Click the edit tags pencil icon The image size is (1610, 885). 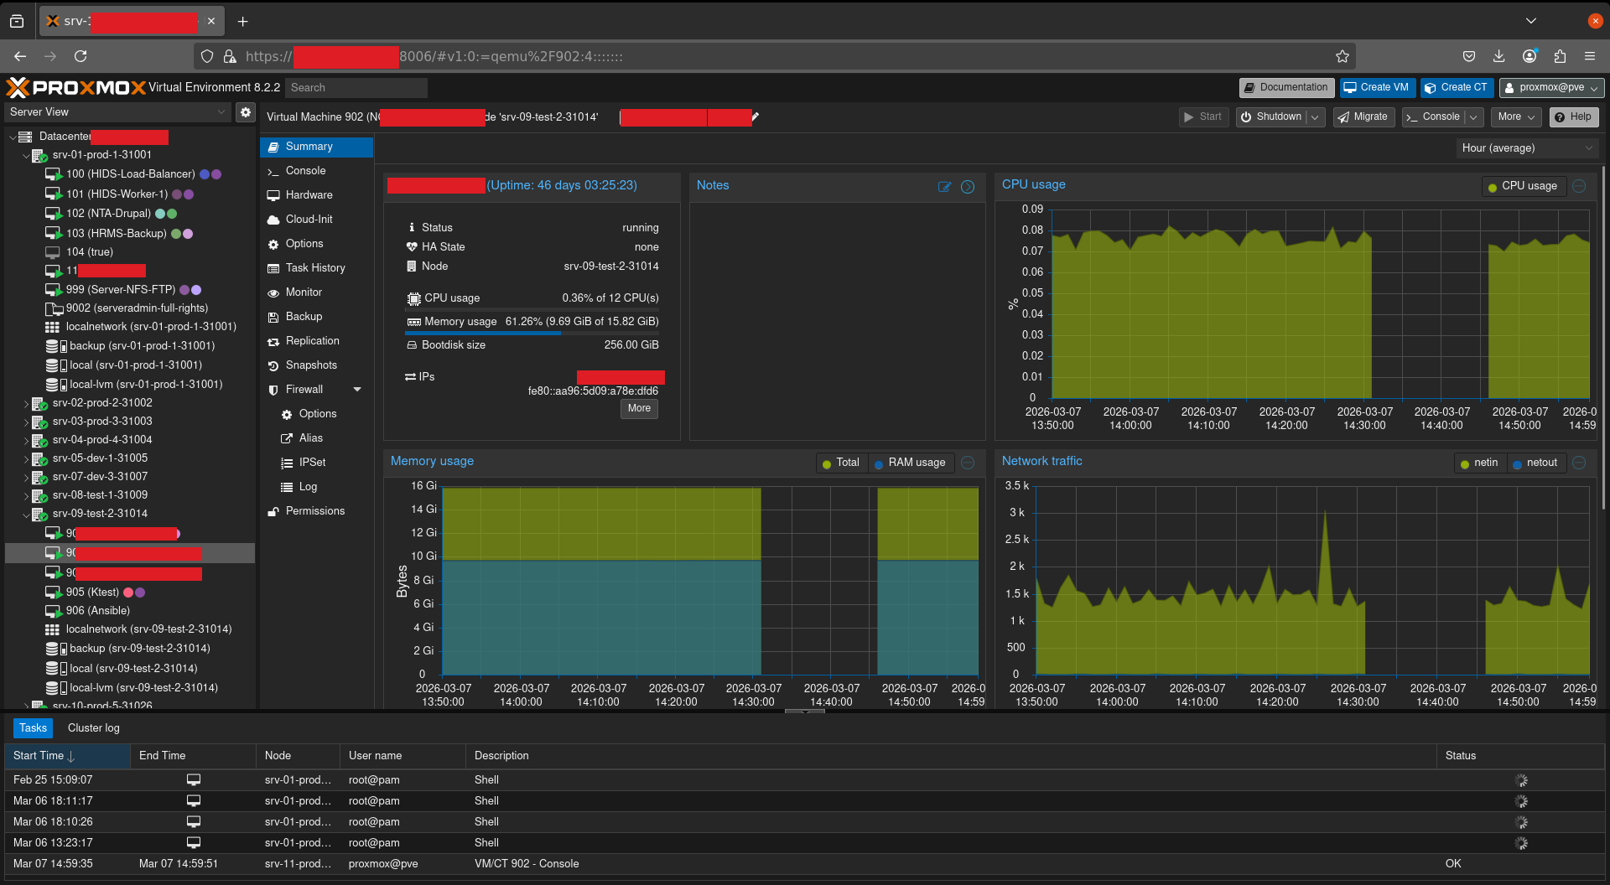[756, 116]
